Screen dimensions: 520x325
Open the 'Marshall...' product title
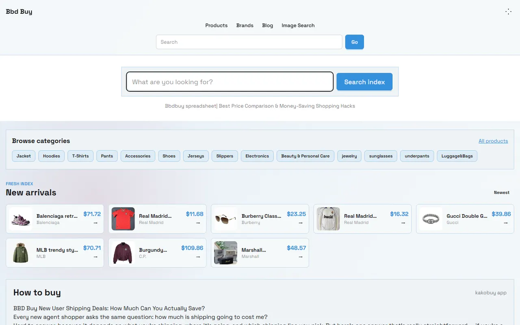[254, 250]
